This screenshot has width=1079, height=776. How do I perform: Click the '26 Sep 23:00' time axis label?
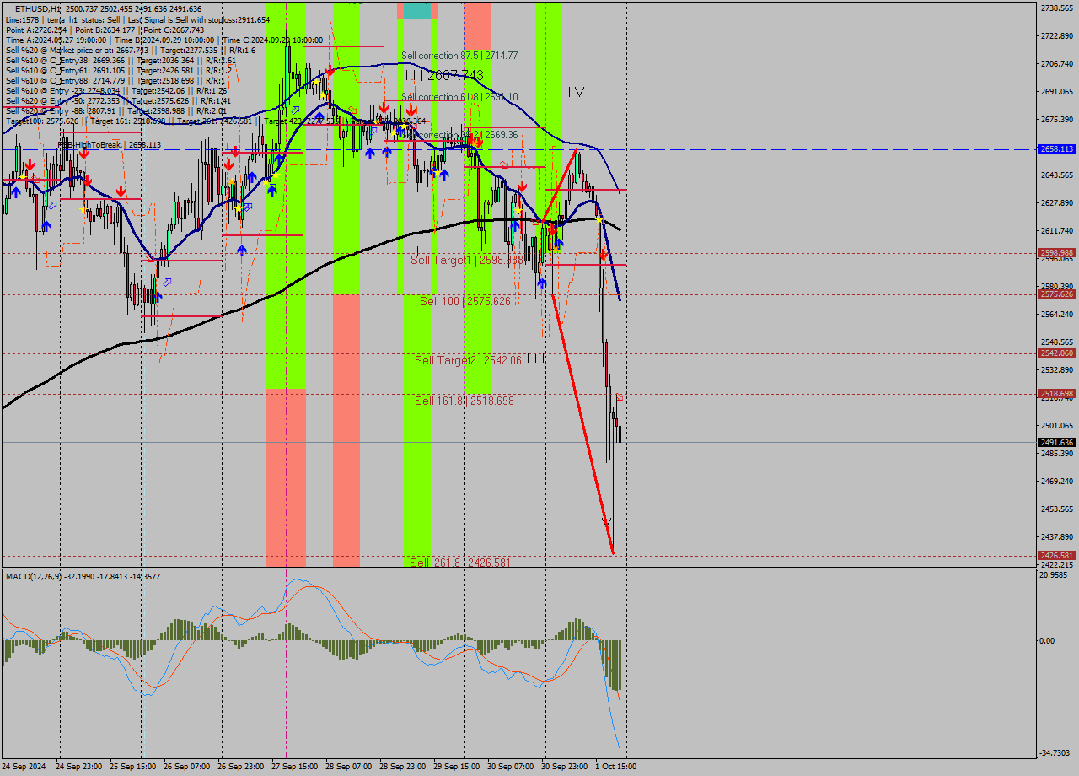(x=241, y=767)
